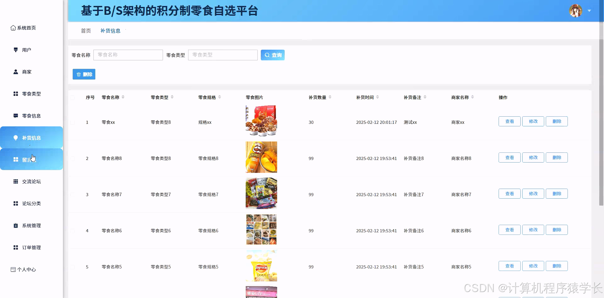Click 修改 for row 零食名称8
Viewport: 604px width, 298px height.
tap(533, 157)
